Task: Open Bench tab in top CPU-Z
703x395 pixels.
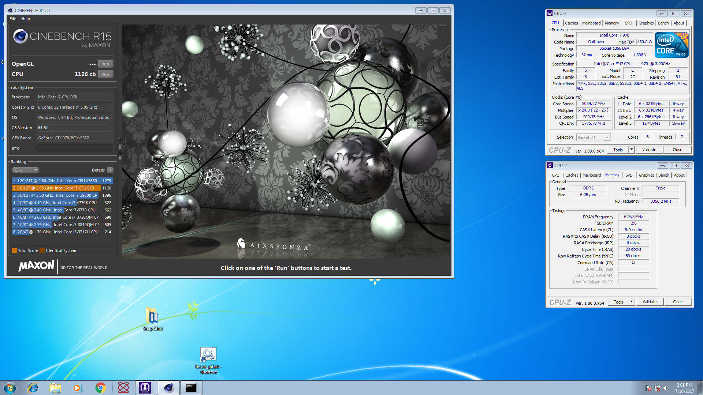Action: click(663, 23)
